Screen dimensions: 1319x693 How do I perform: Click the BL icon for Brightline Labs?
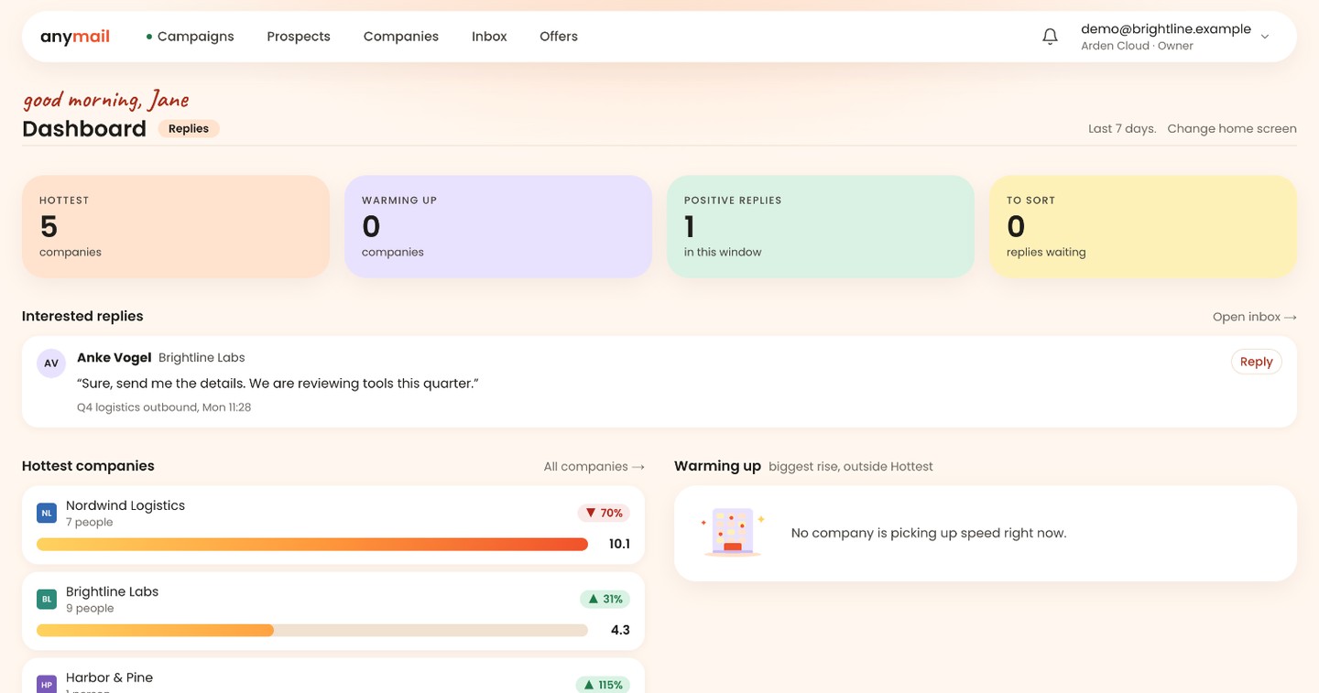[47, 600]
